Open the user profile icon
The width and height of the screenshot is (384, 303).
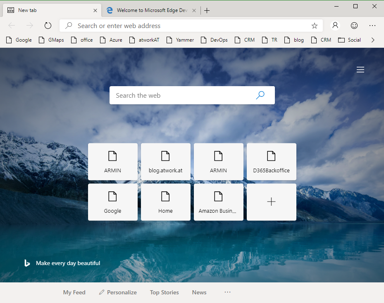coord(335,26)
